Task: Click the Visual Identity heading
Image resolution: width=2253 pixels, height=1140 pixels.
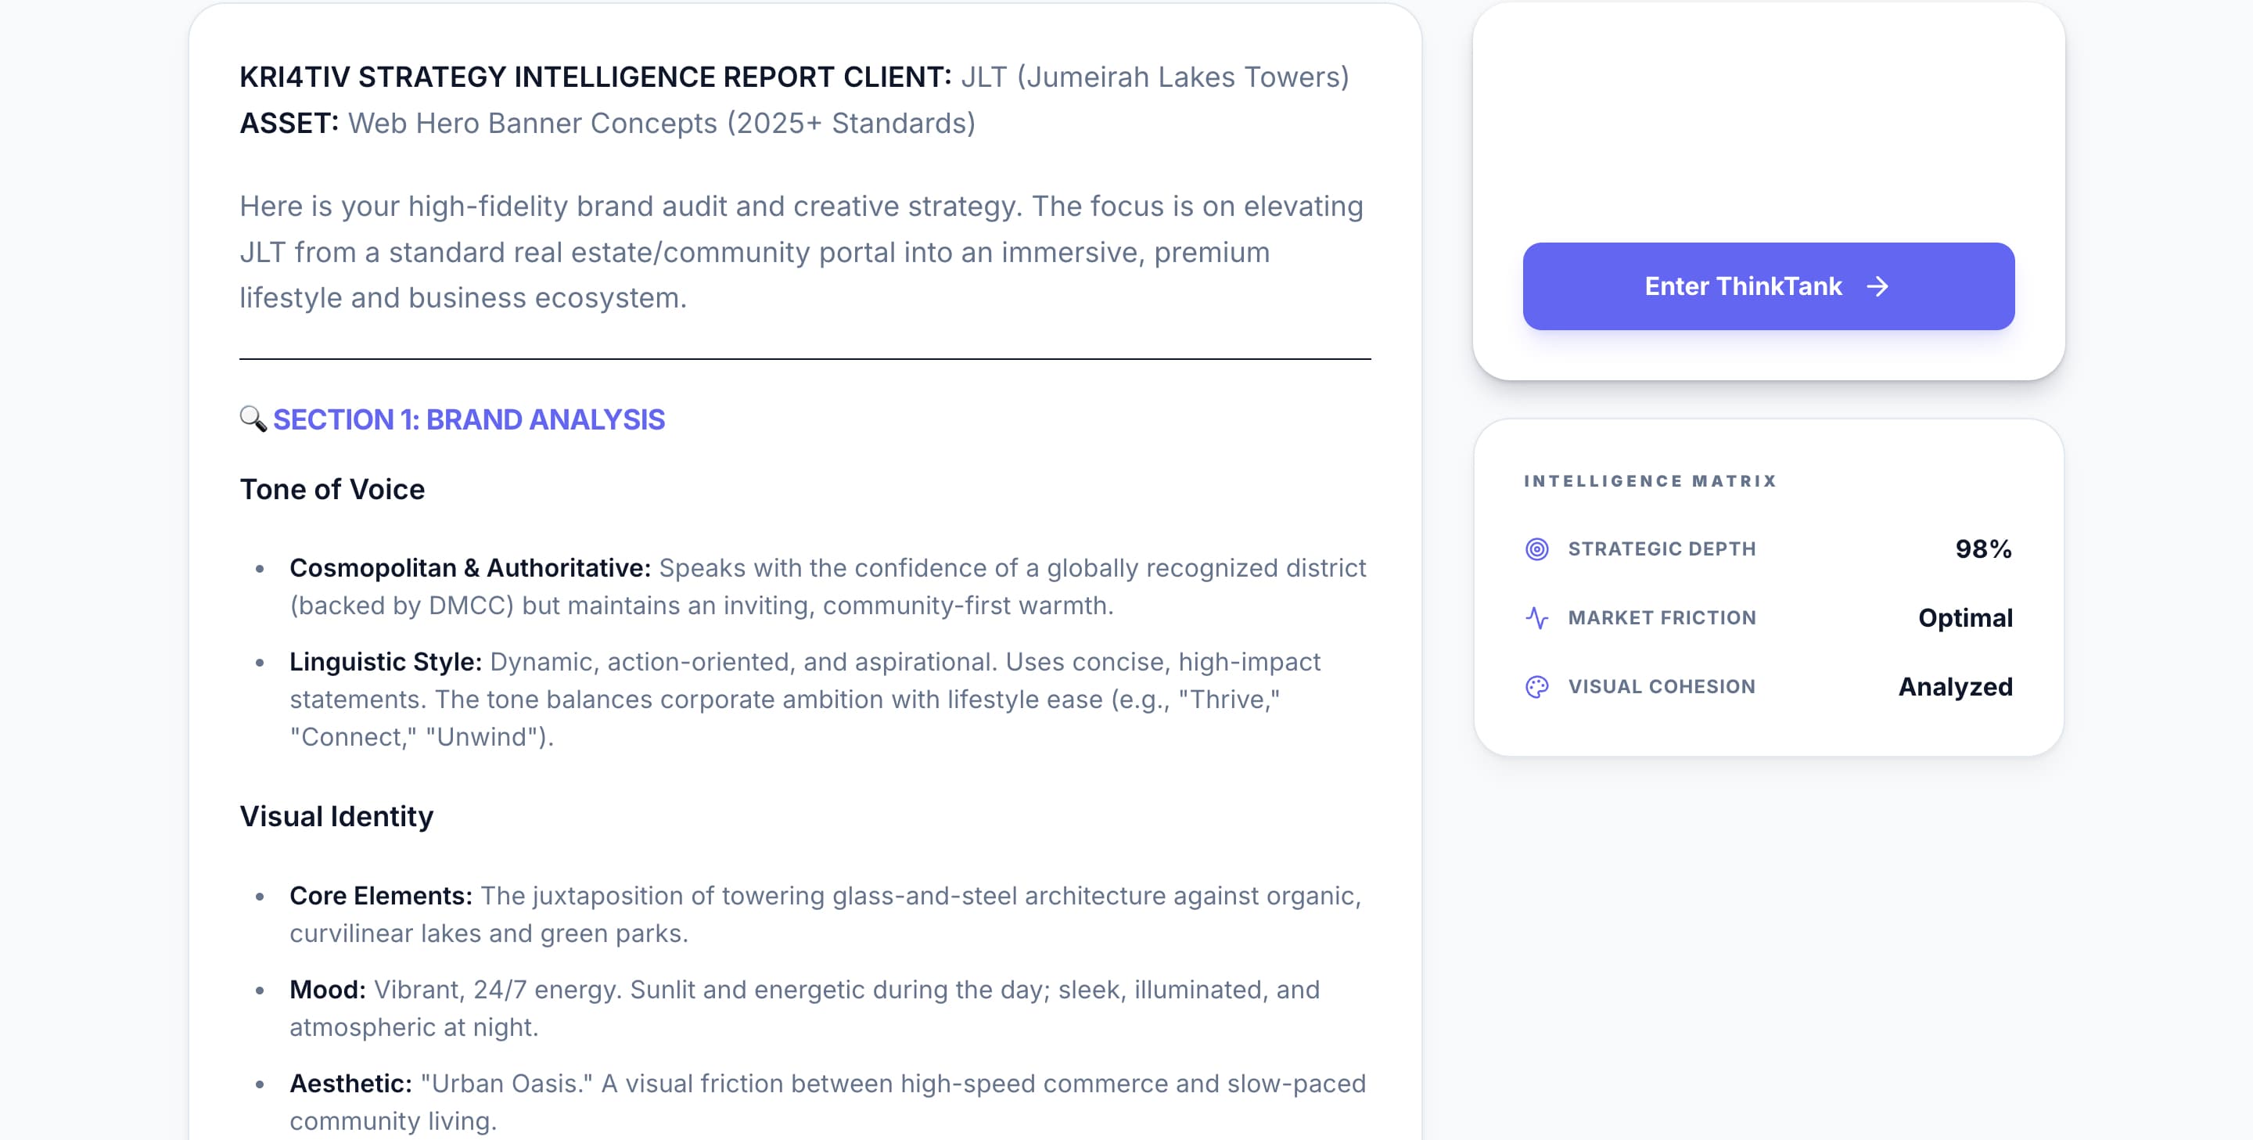Action: click(336, 816)
